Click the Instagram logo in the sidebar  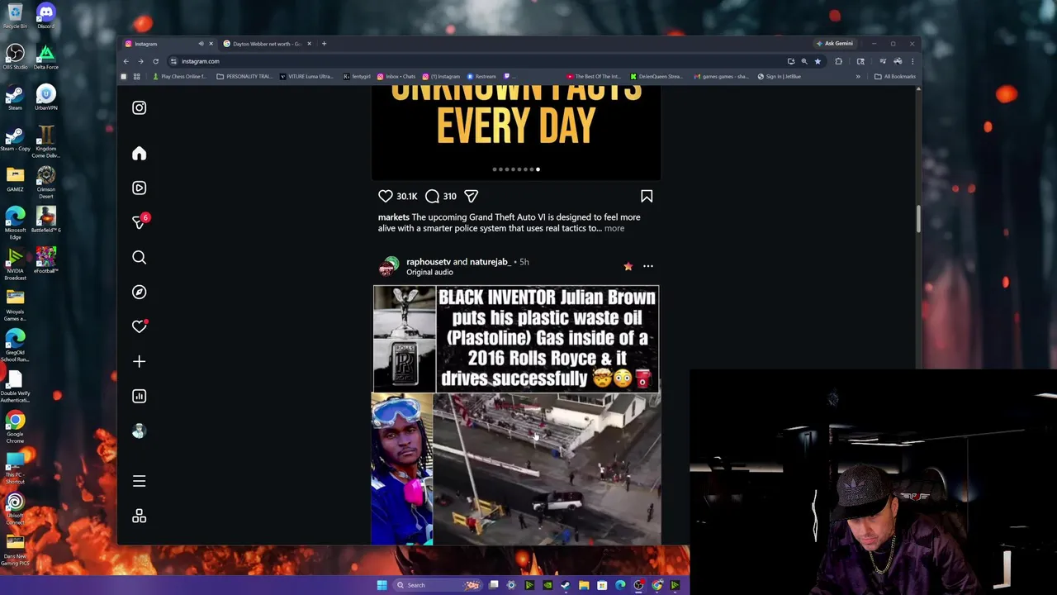coord(139,107)
